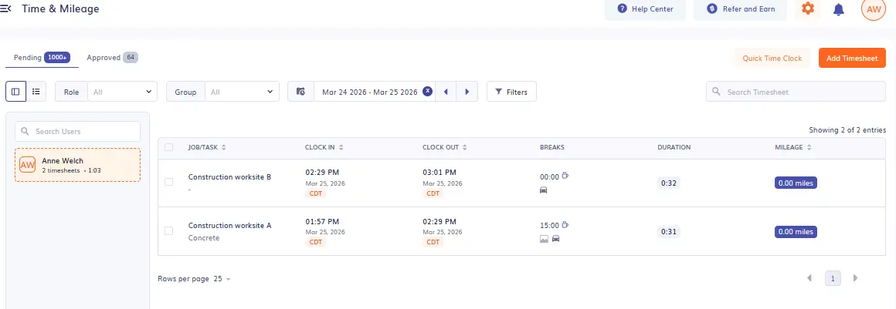Click the Search Timesheet field
896x309 pixels.
point(796,91)
